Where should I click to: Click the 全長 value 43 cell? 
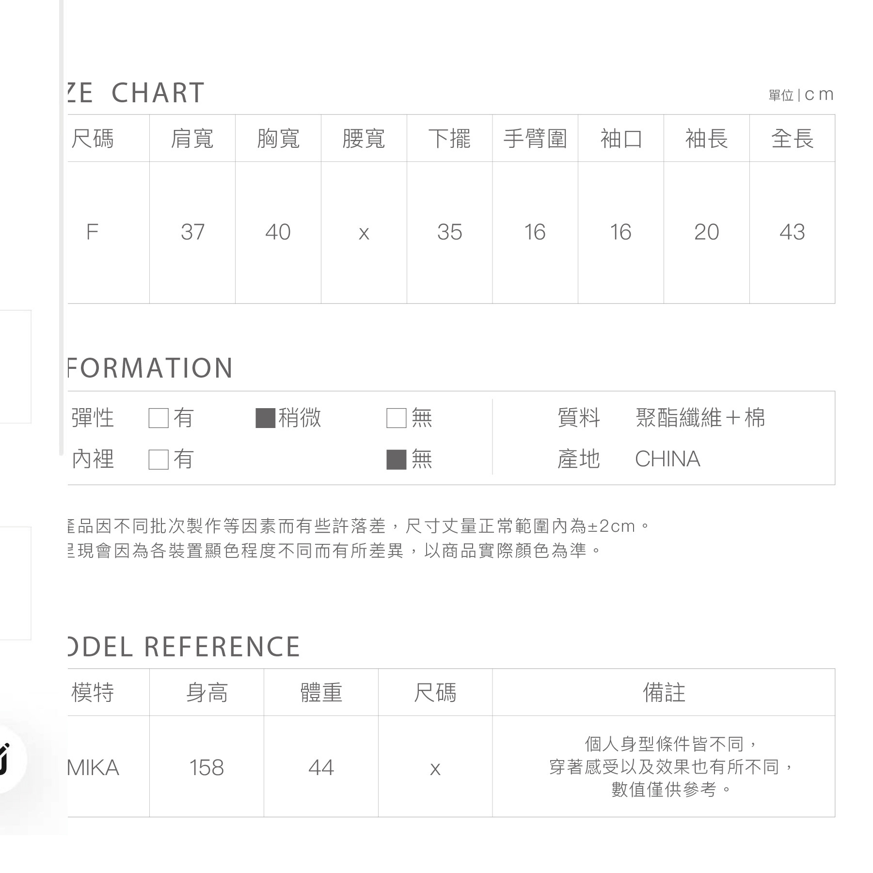tap(792, 232)
